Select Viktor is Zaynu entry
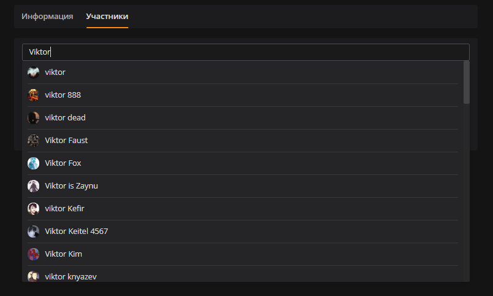 (x=242, y=186)
